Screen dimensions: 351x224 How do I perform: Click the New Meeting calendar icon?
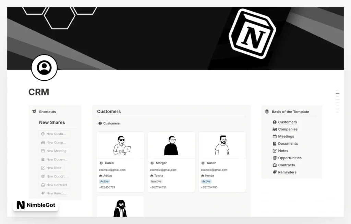(x=43, y=151)
